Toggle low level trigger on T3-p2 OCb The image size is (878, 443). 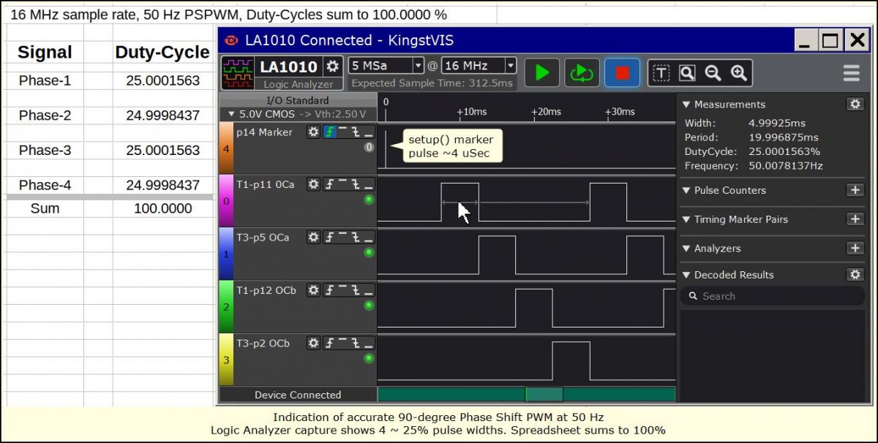(368, 343)
